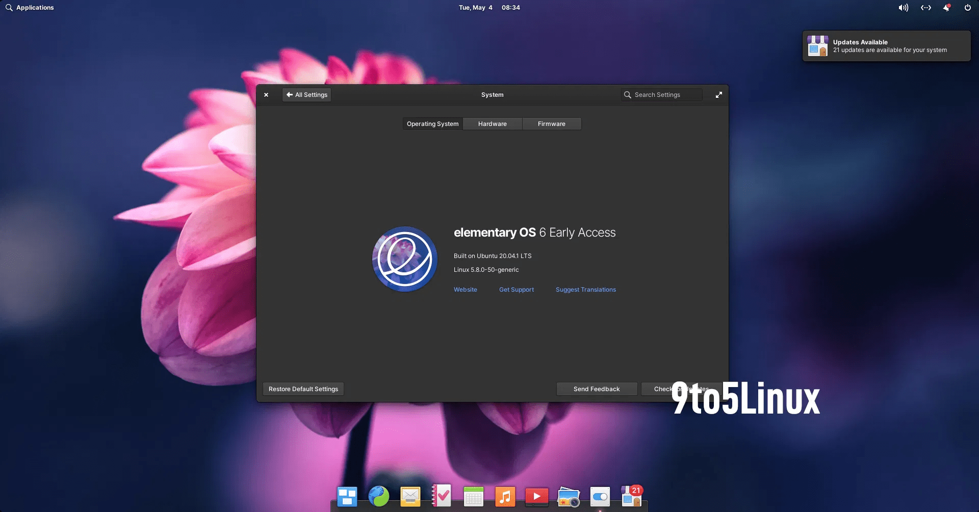Image resolution: width=979 pixels, height=512 pixels.
Task: Open the Calendar app in the dock
Action: 474,496
